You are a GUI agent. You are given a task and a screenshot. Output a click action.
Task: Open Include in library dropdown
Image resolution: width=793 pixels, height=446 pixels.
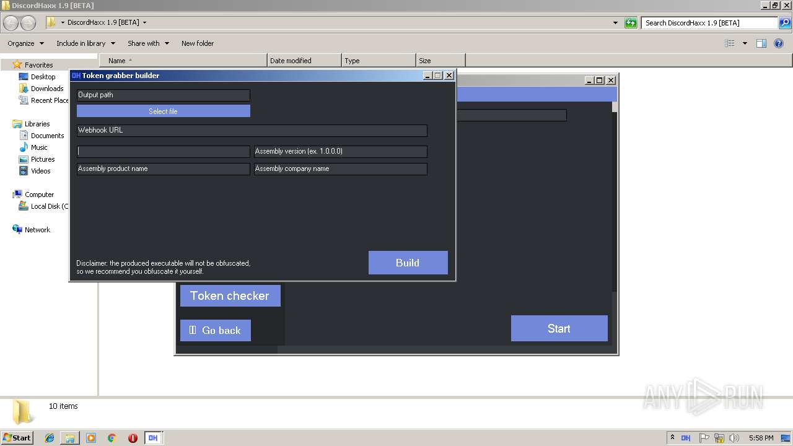[x=85, y=43]
